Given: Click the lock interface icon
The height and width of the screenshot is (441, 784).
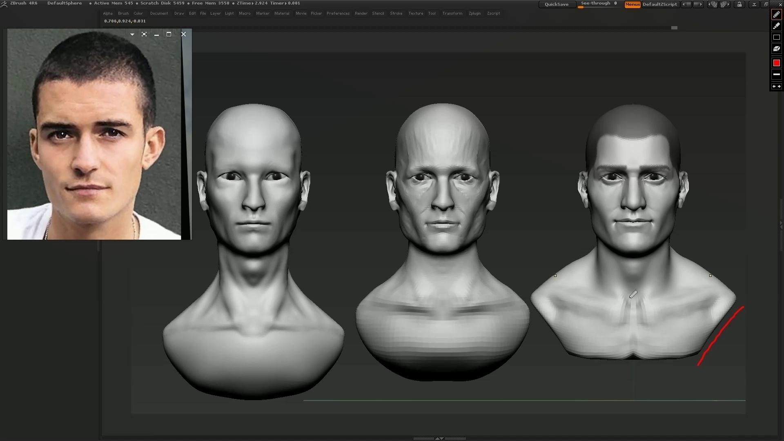Looking at the screenshot, I should pyautogui.click(x=739, y=4).
